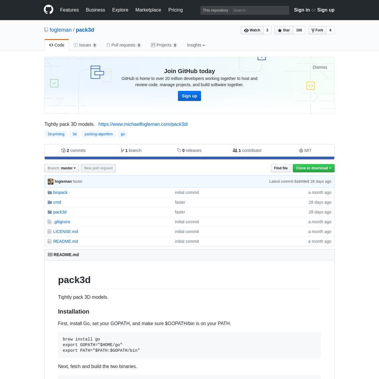Viewport: 379px width, 379px height.
Task: Open michaelfogleman.com/pack3d website link
Action: coord(143,124)
